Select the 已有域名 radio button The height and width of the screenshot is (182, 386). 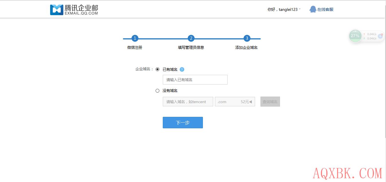click(157, 69)
